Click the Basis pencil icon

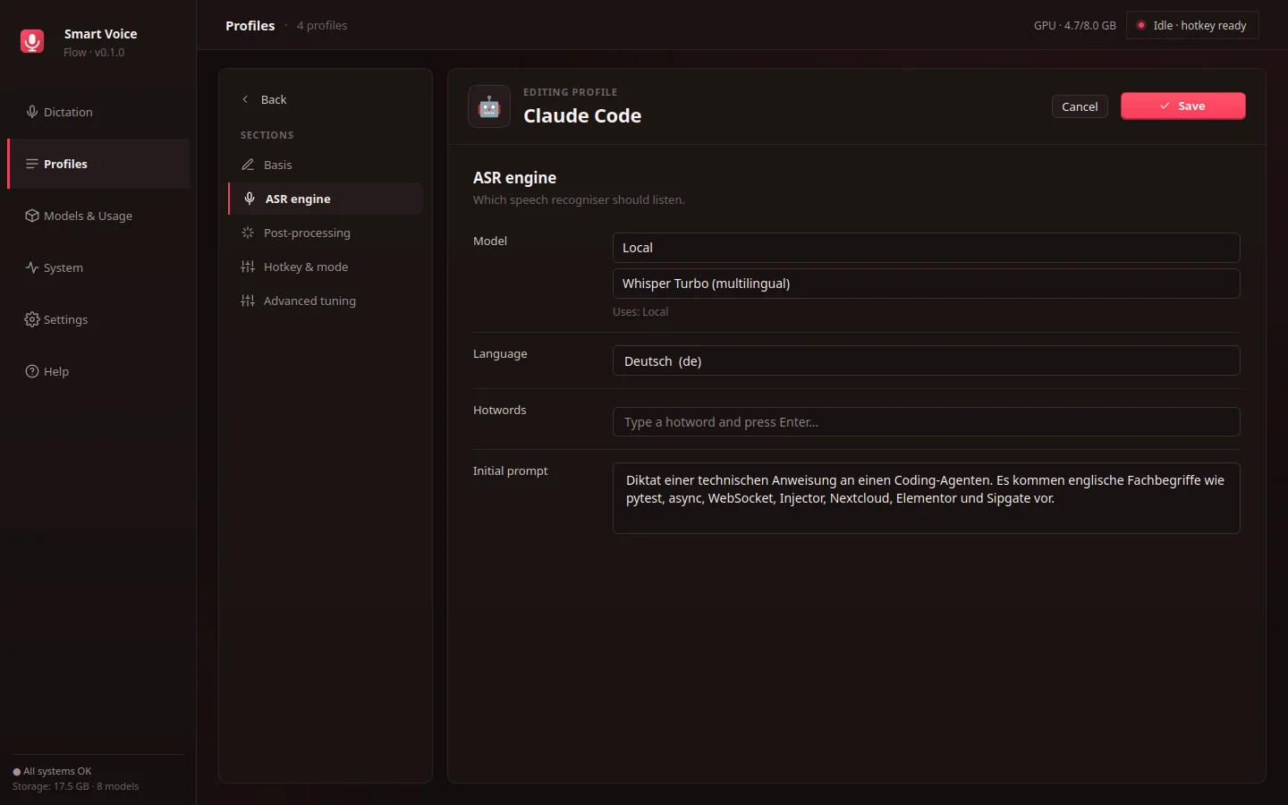pyautogui.click(x=248, y=165)
